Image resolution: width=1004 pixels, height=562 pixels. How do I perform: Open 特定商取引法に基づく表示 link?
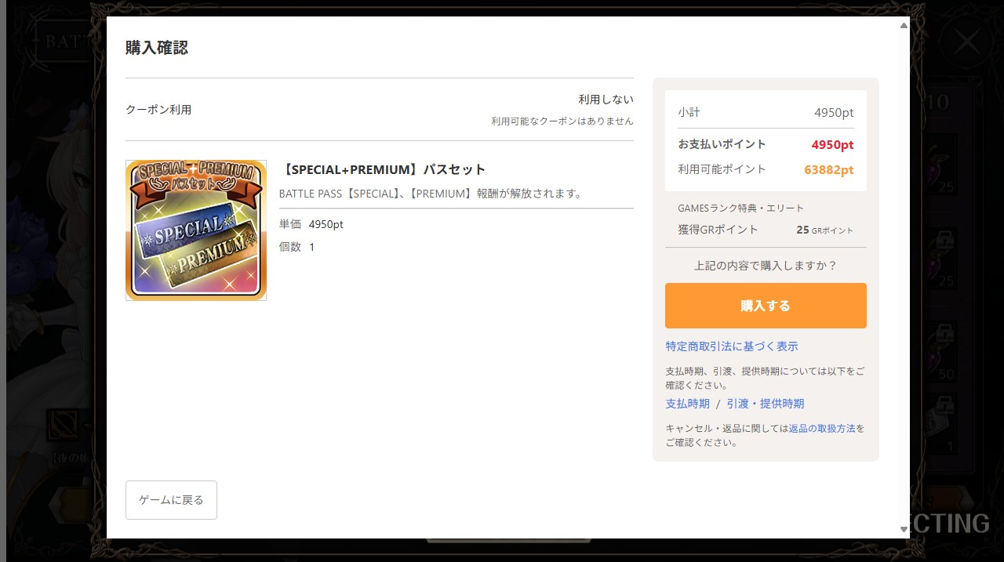point(732,346)
